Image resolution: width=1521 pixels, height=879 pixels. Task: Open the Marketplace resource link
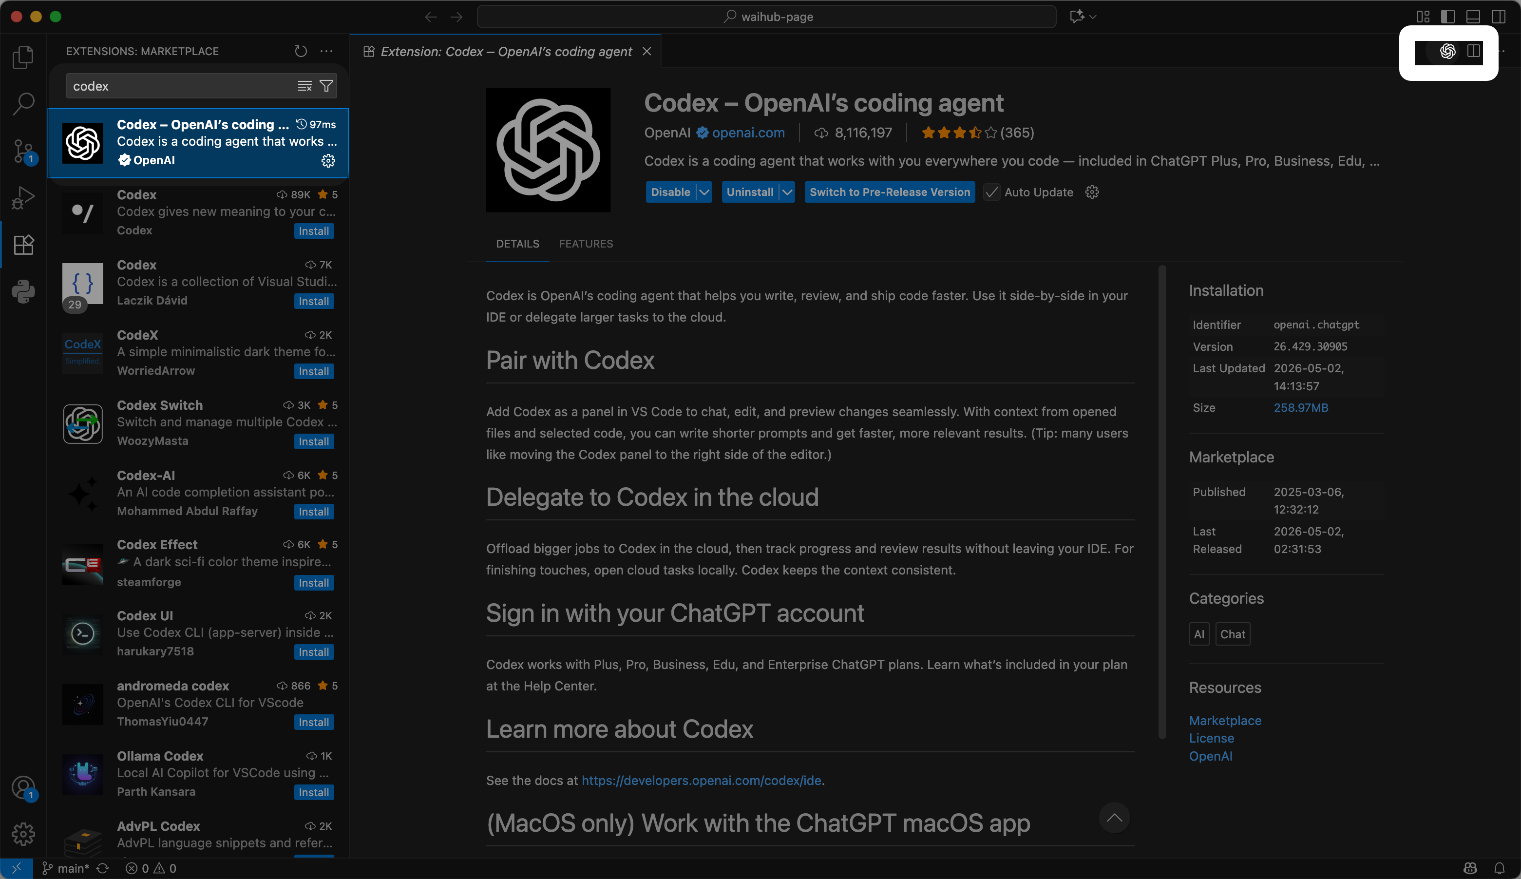1225,720
